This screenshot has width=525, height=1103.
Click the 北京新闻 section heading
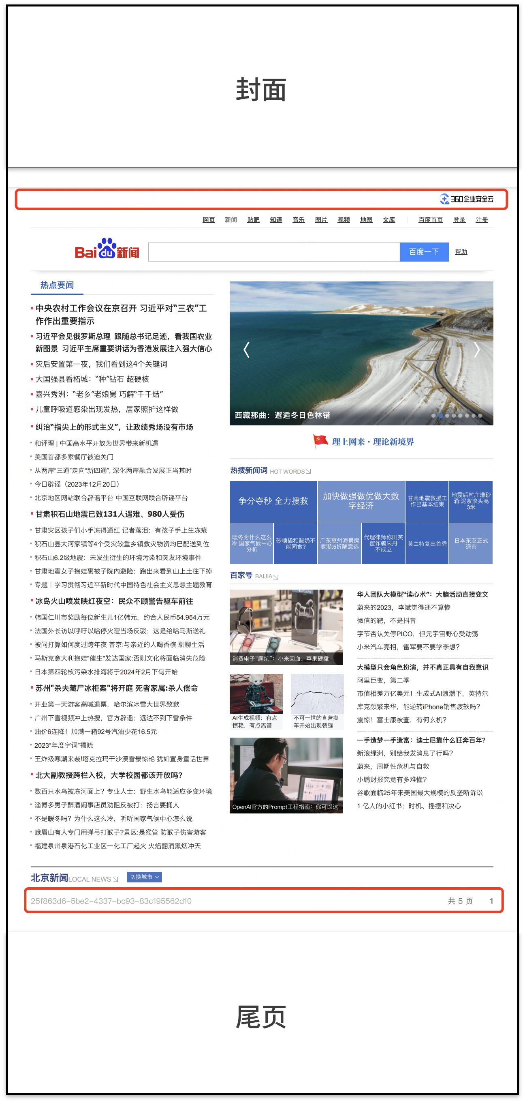[x=50, y=878]
